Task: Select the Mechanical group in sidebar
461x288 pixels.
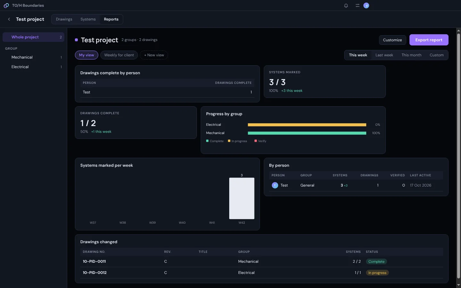Action: 34,57
